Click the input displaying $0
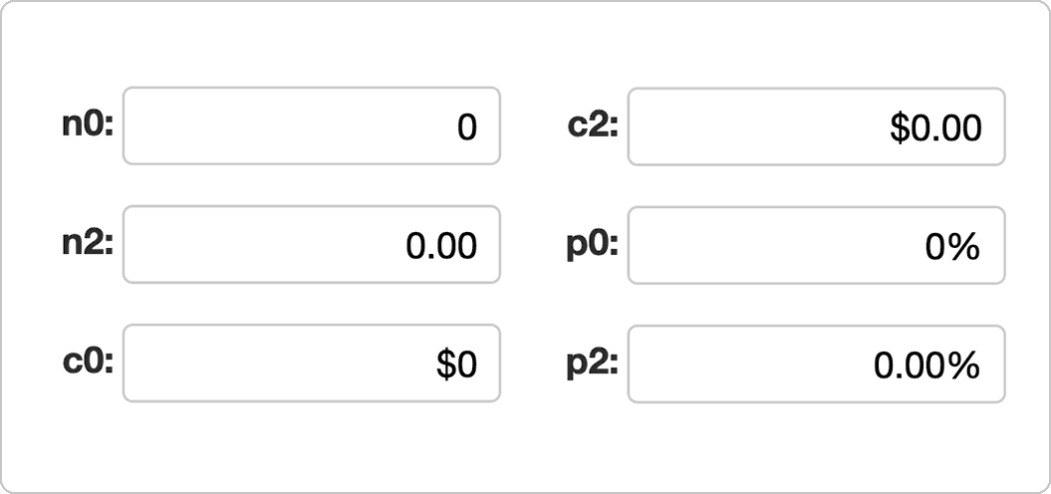The image size is (1051, 494). point(311,364)
